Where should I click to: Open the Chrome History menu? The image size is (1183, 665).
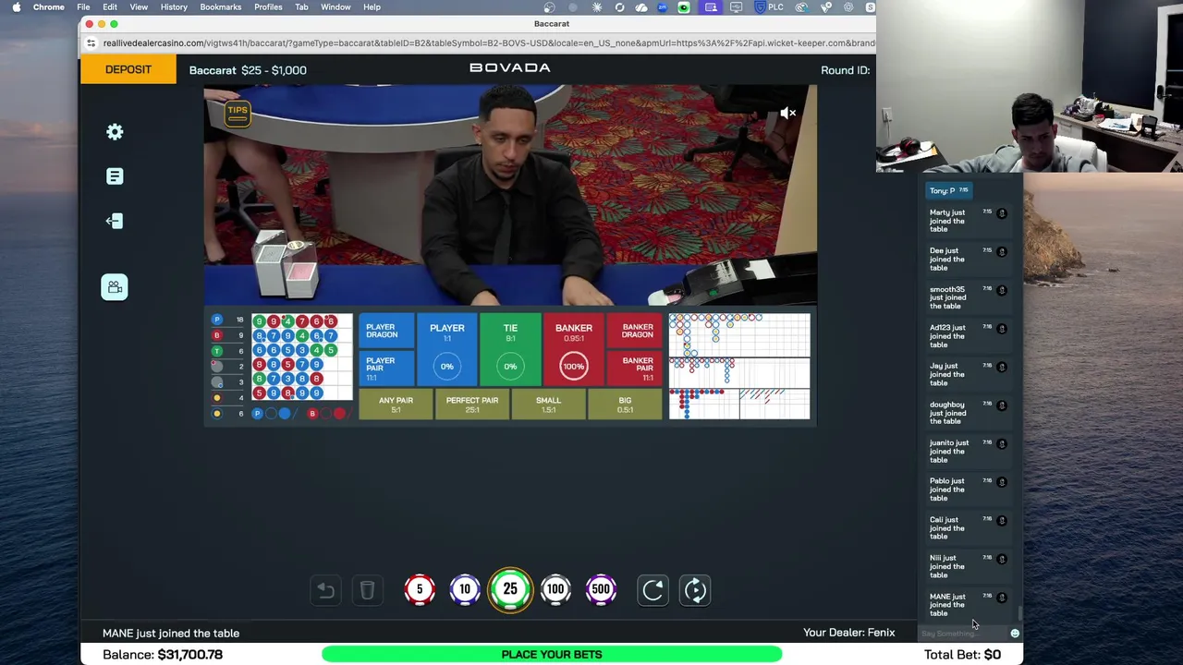[174, 6]
